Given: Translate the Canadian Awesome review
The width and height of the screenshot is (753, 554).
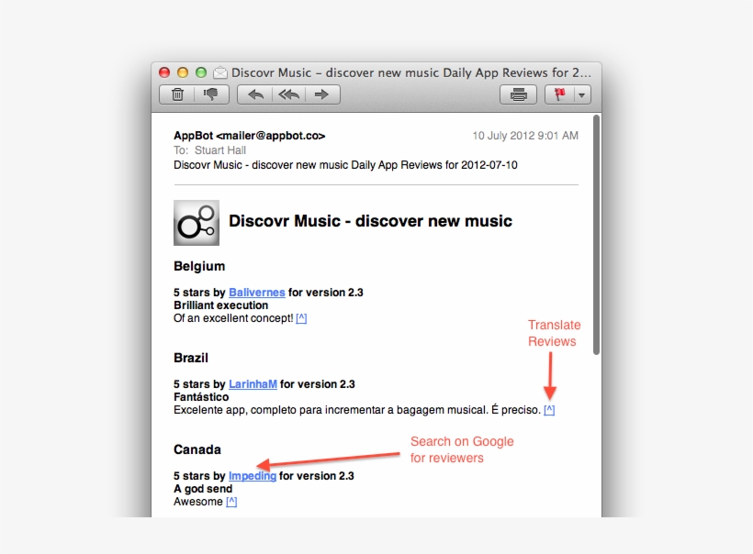Looking at the screenshot, I should [230, 501].
